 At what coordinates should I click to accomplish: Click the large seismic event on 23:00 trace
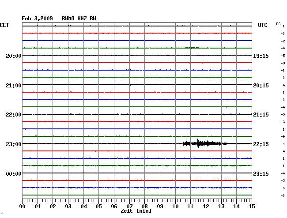[x=205, y=143]
